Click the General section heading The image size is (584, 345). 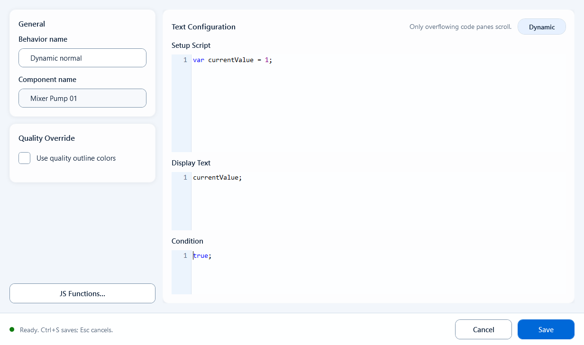point(32,24)
